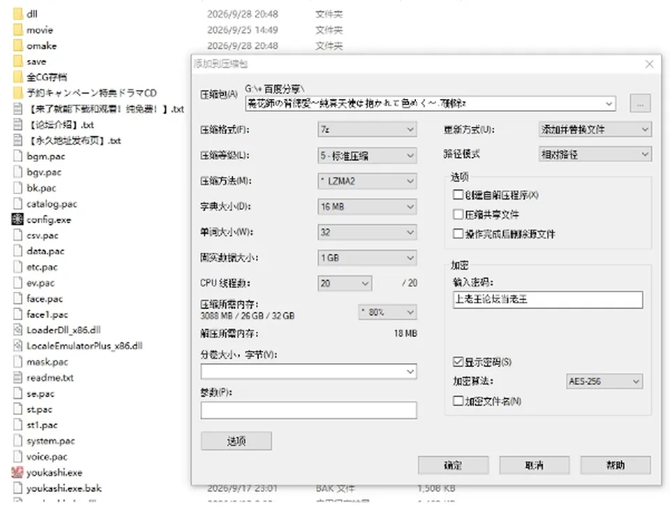The width and height of the screenshot is (670, 505).
Task: Open the 压缩格式 7z dropdown
Action: (367, 129)
